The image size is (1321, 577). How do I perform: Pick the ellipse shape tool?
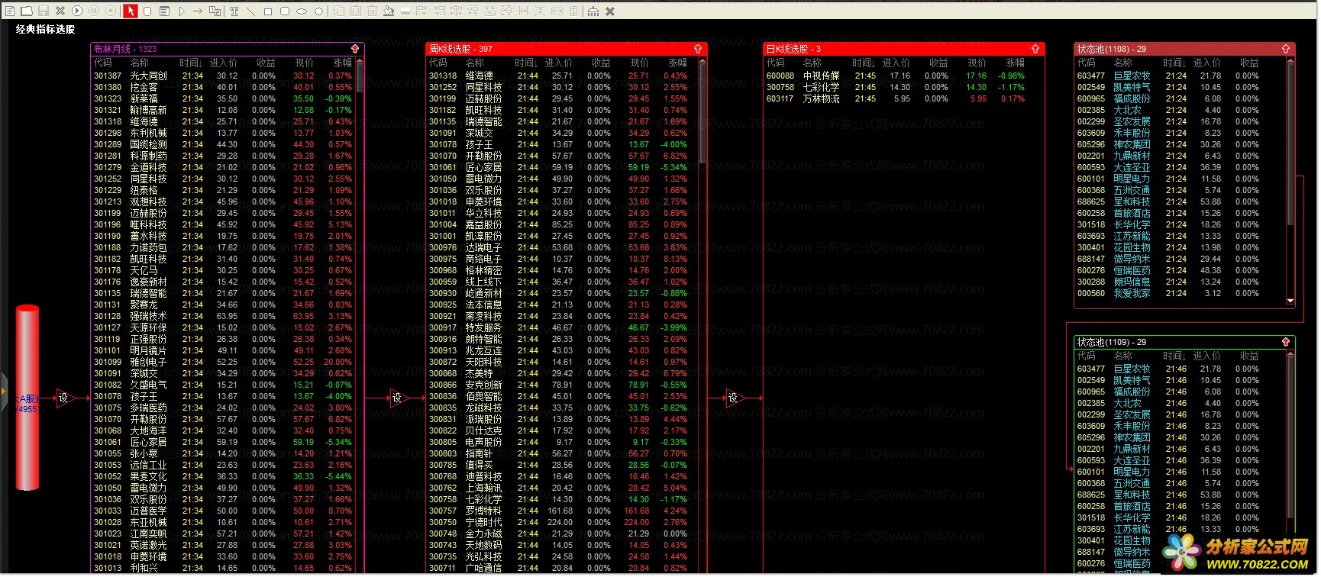coord(302,11)
